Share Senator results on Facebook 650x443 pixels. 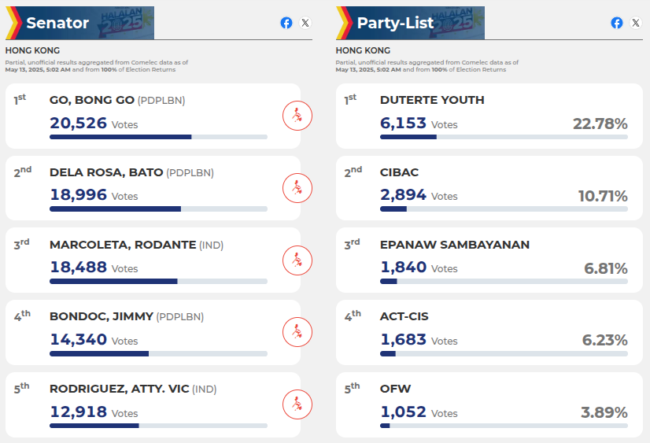(286, 23)
